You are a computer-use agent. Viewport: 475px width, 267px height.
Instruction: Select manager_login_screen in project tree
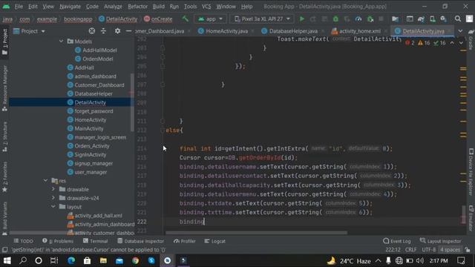(100, 137)
